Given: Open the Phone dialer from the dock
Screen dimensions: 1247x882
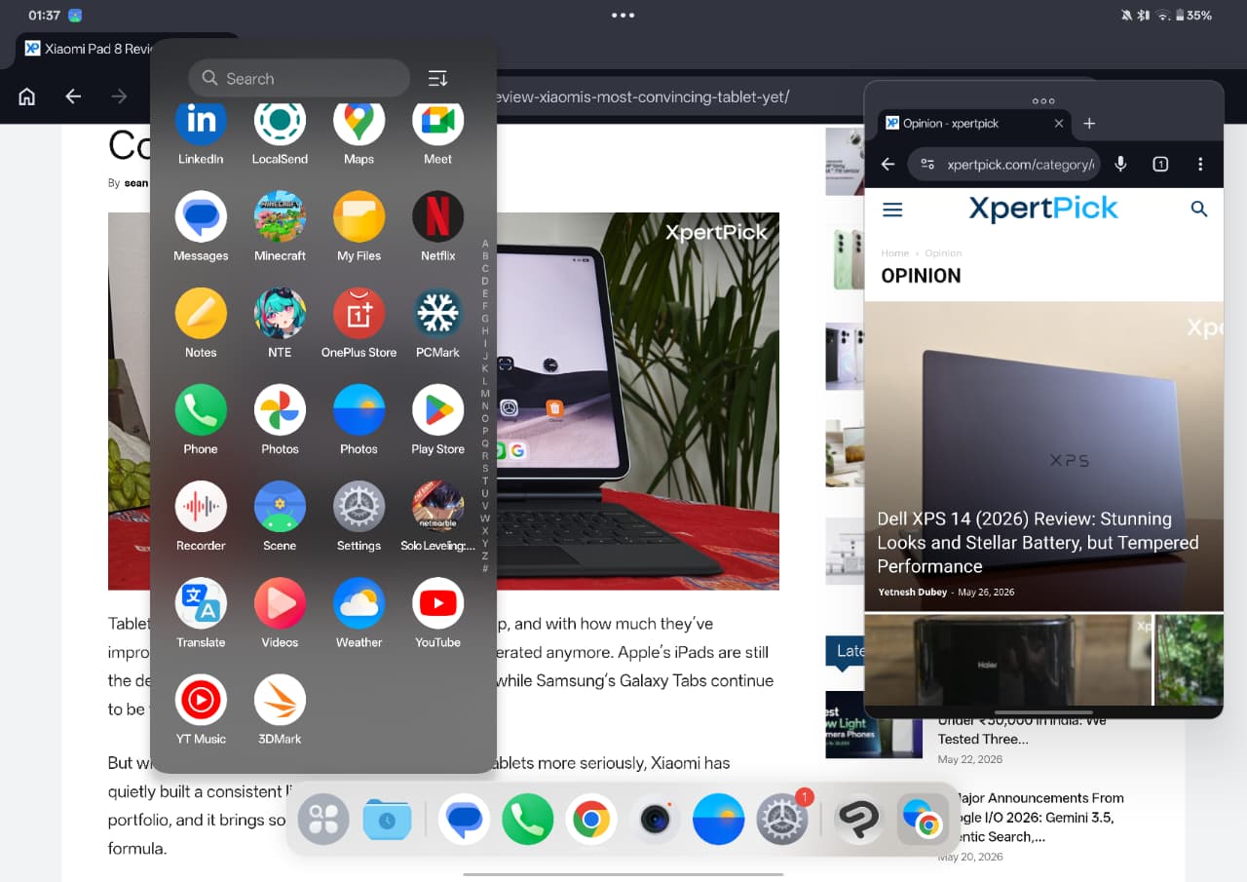Looking at the screenshot, I should 527,819.
